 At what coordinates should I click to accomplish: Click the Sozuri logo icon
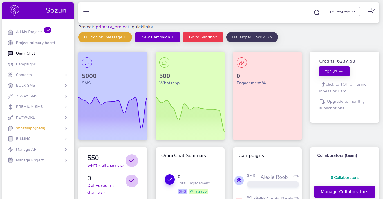(x=14, y=10)
